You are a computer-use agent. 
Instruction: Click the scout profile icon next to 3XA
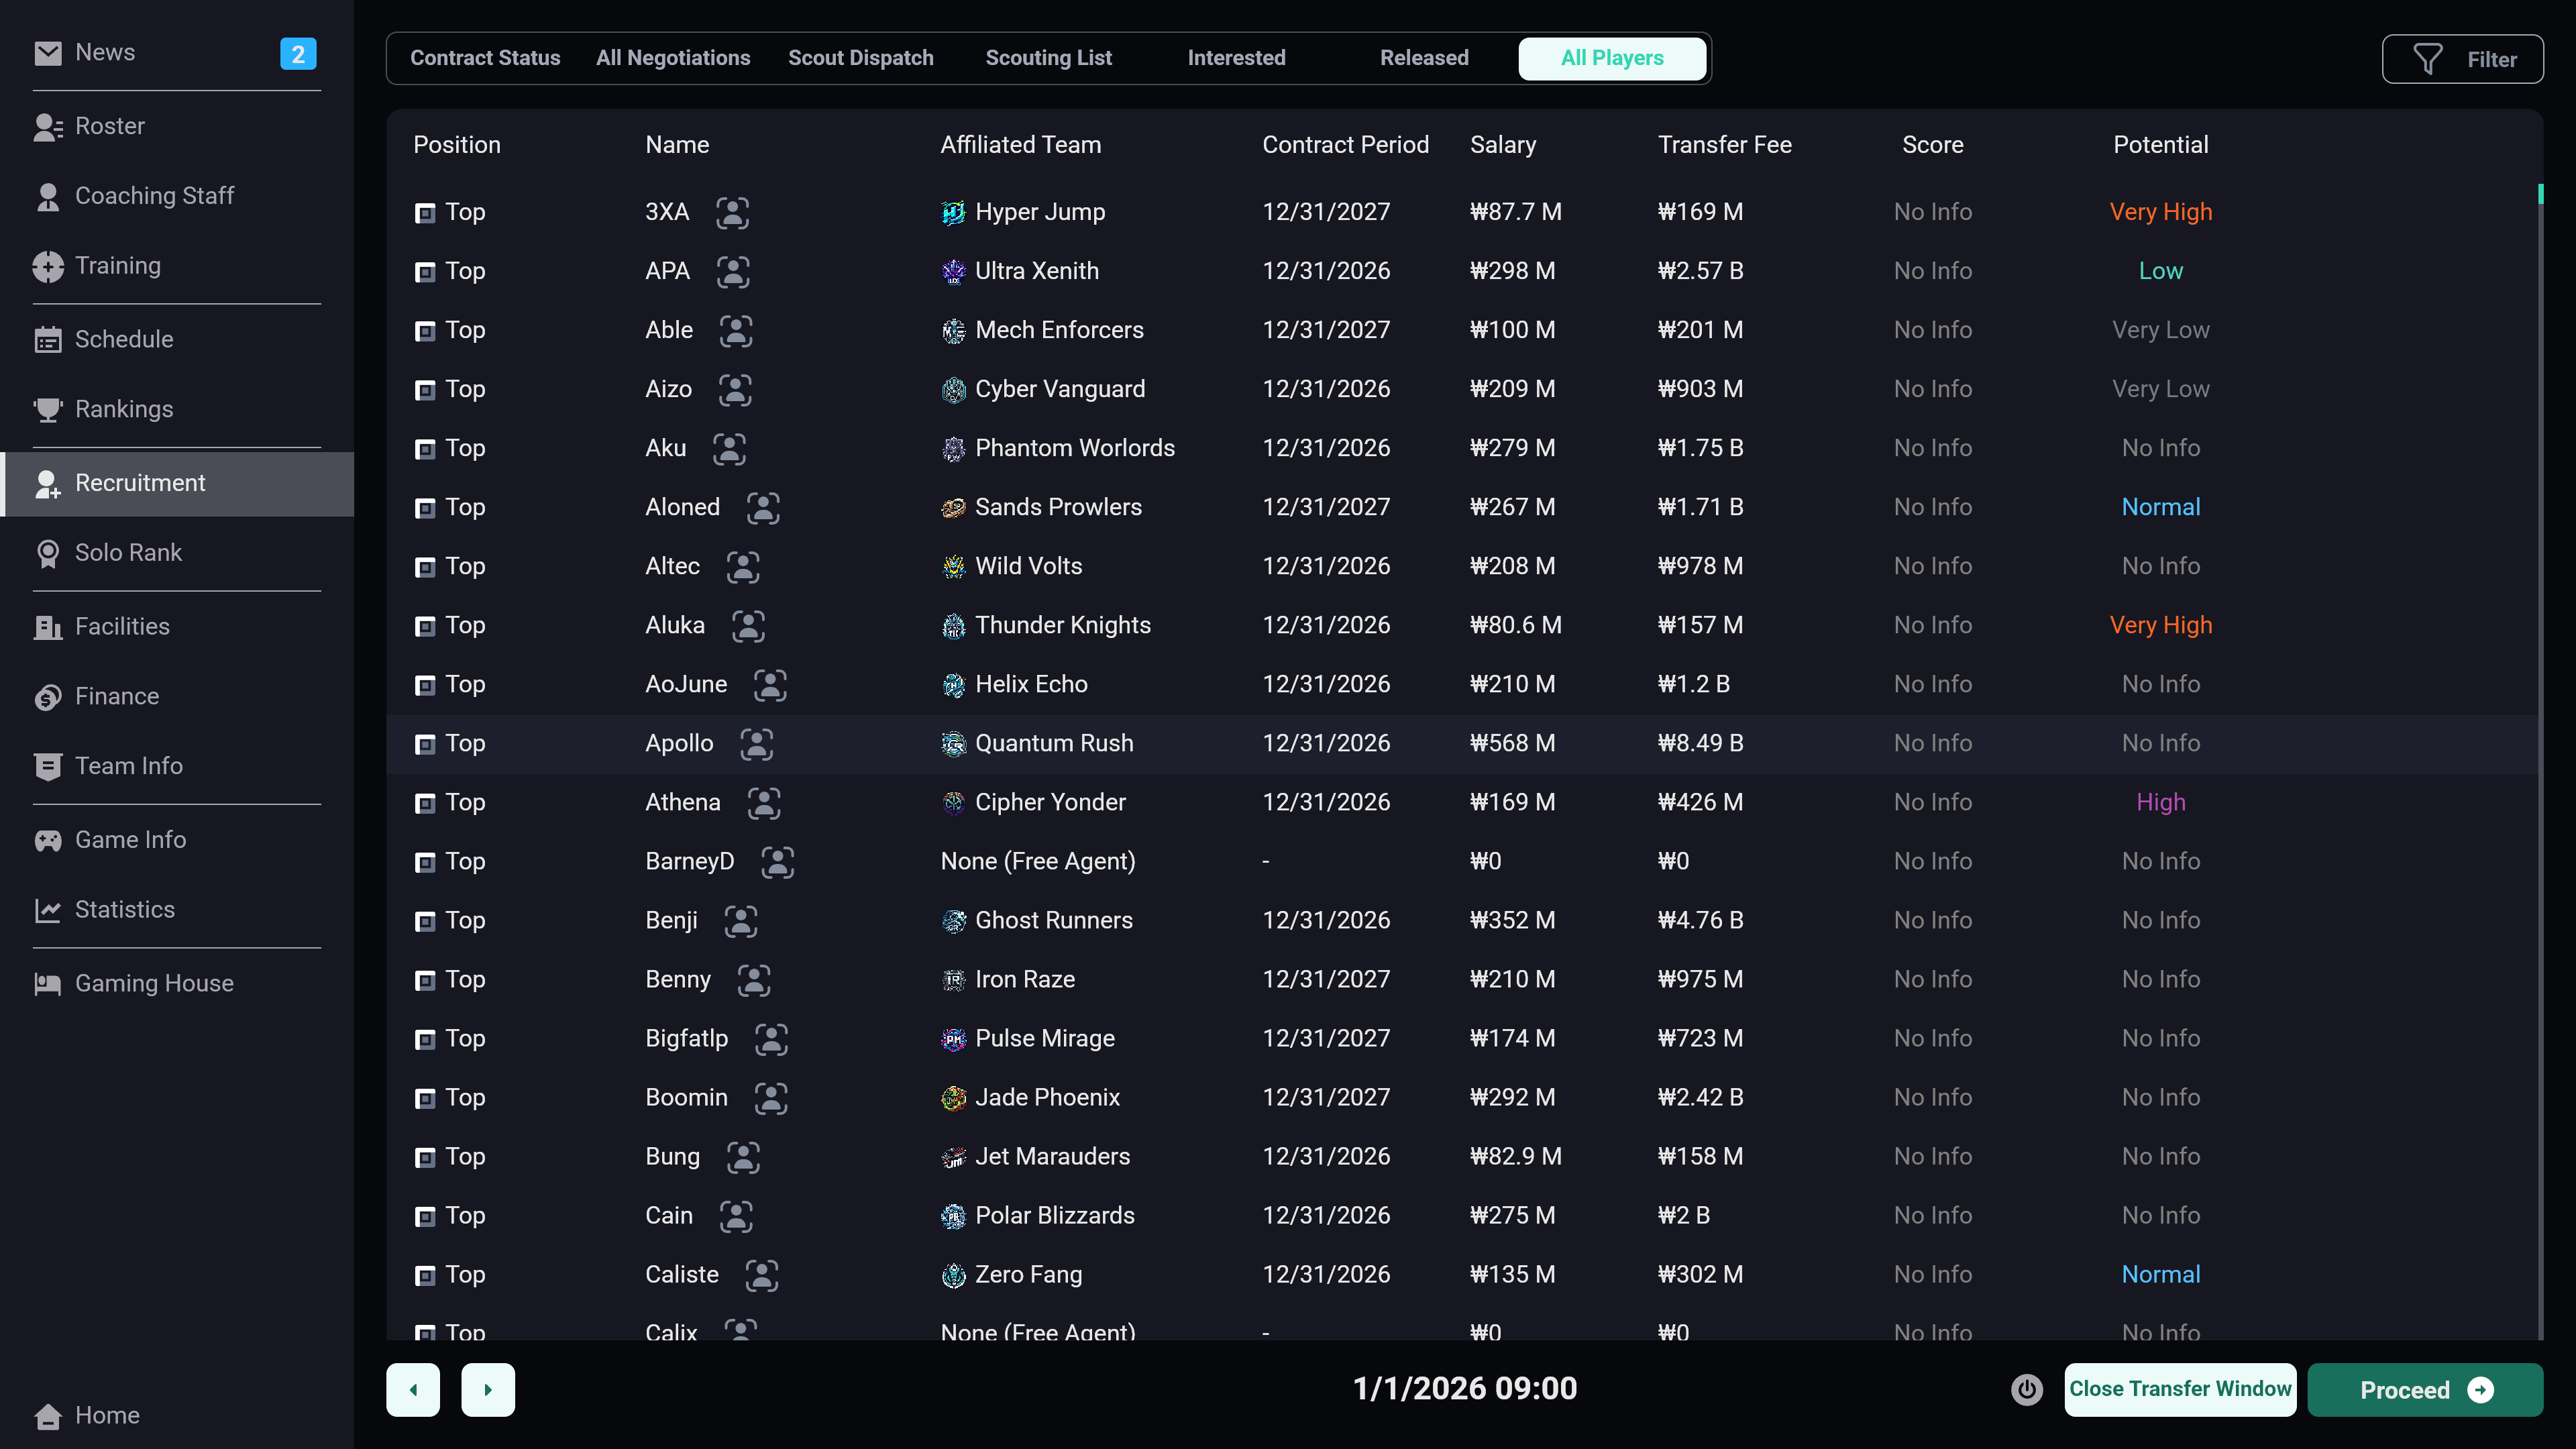pos(732,212)
